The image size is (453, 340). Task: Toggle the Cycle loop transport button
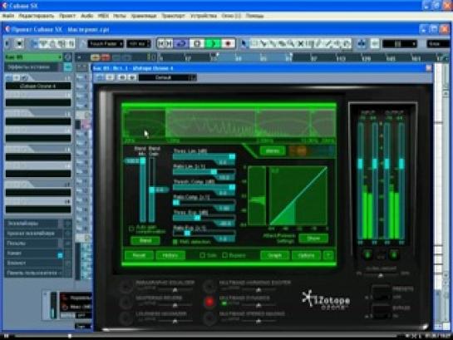coord(182,43)
